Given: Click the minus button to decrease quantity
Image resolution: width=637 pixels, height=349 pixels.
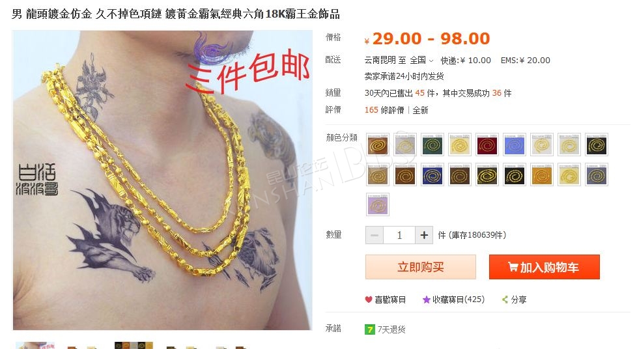Looking at the screenshot, I should [375, 235].
